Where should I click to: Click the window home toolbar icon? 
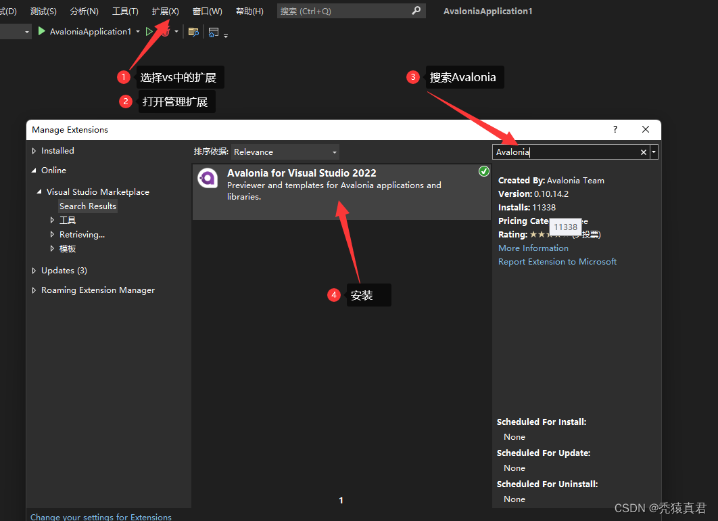[x=214, y=32]
